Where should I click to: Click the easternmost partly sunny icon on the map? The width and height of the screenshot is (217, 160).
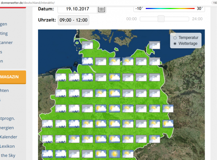(168, 108)
